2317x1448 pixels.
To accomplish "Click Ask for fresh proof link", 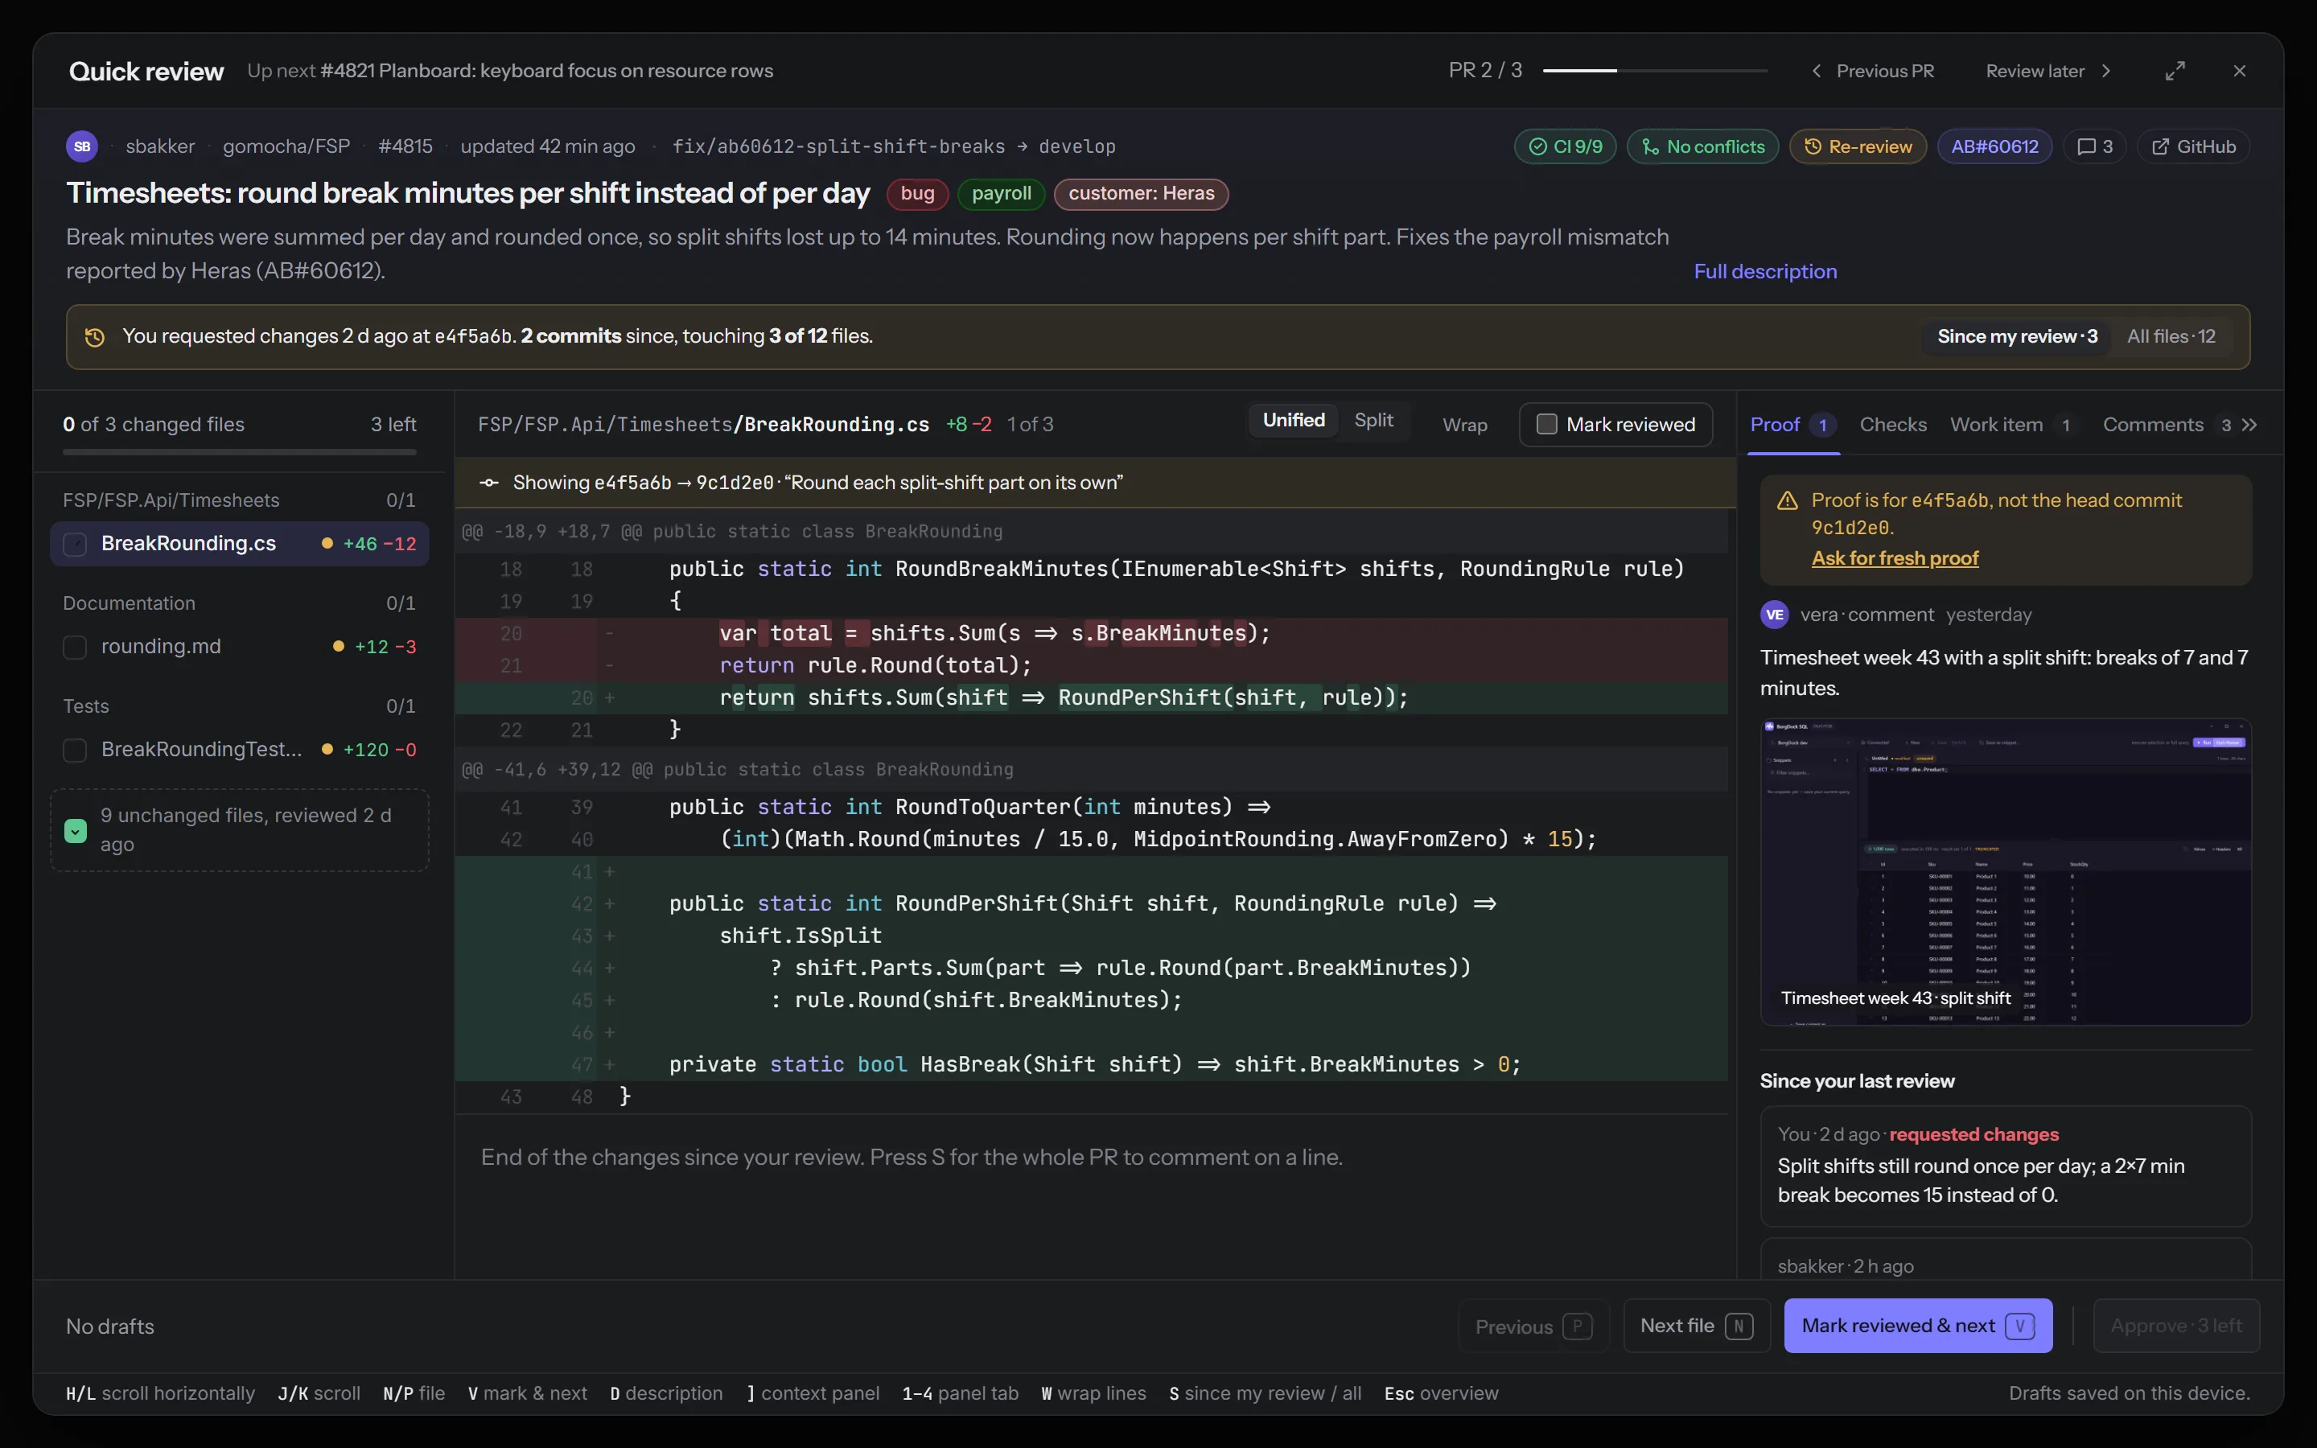I will [x=1894, y=558].
